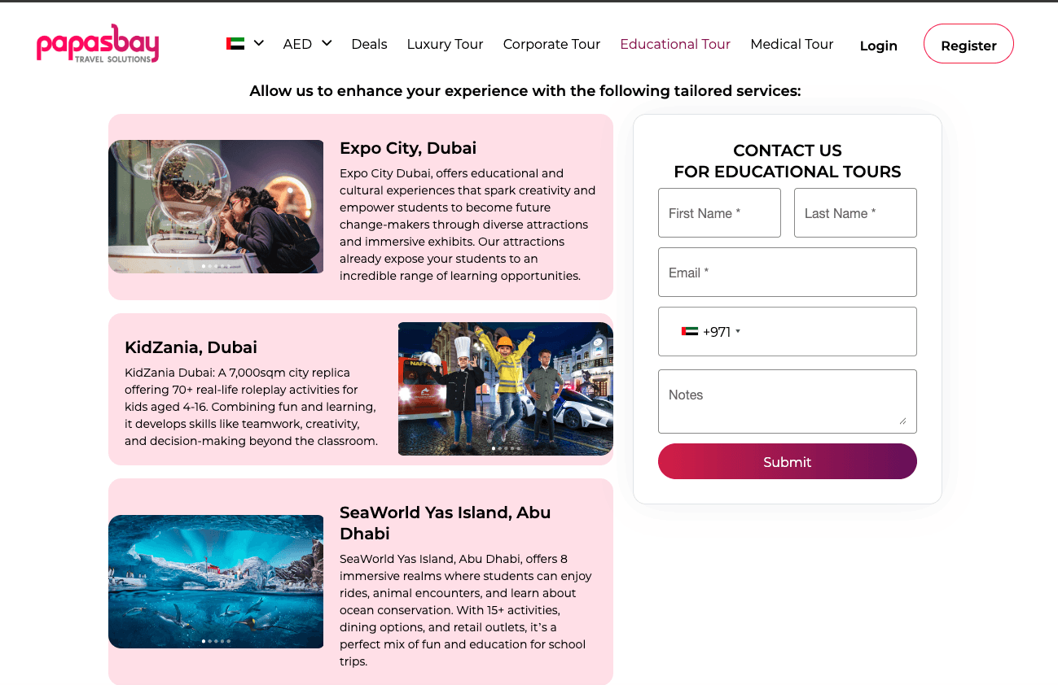Click carousel dots on SeaWorld image
Viewport: 1058px width, 685px height.
point(216,641)
